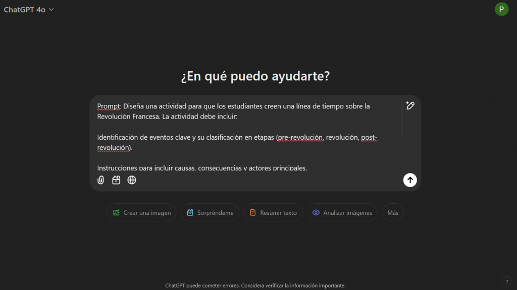Viewport: 517px width, 290px height.
Task: Open the profile avatar labeled P
Action: point(501,9)
